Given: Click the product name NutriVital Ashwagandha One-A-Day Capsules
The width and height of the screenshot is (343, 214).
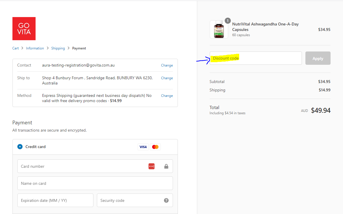Looking at the screenshot, I should (265, 27).
